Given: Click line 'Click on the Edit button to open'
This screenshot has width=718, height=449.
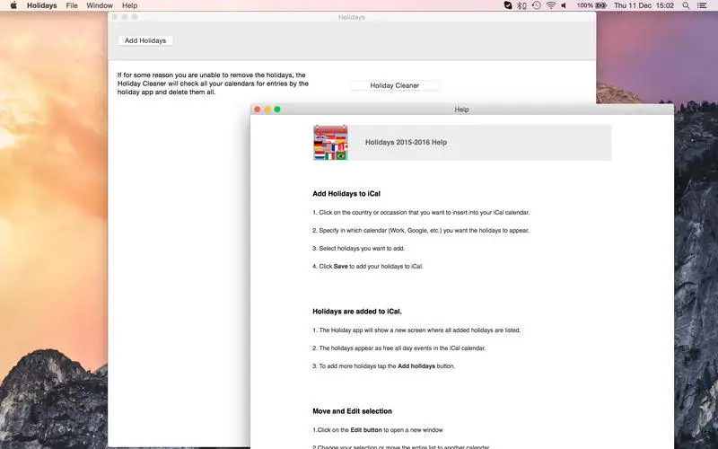Looking at the screenshot, I should pos(378,430).
